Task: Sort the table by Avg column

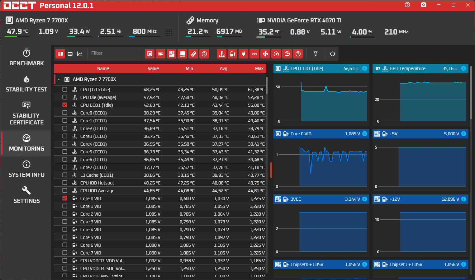Action: pos(224,68)
